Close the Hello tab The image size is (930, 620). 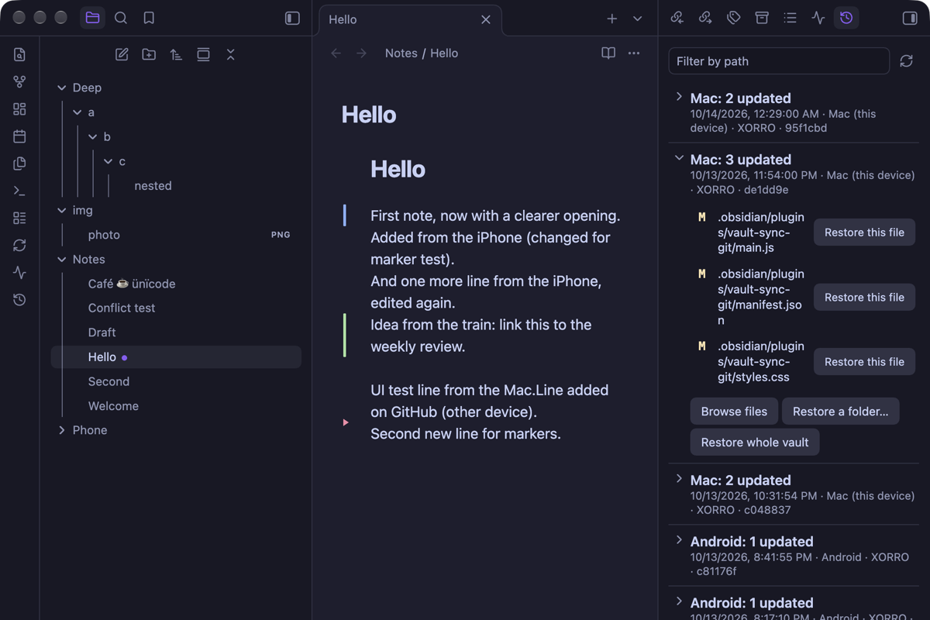point(486,19)
